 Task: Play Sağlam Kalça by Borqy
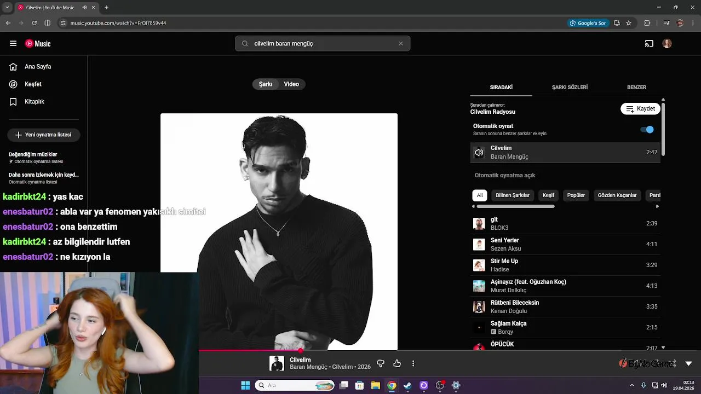pyautogui.click(x=565, y=328)
